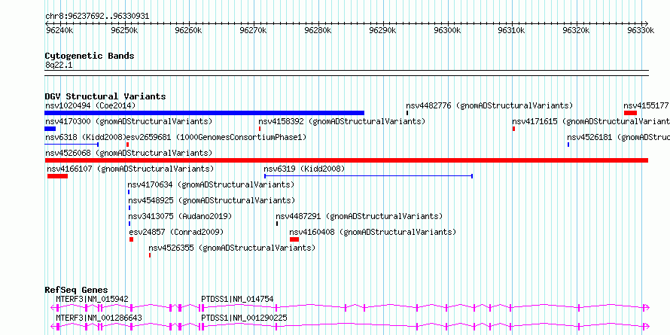The width and height of the screenshot is (670, 335).
Task: Click the nsv4526181 variant label
Action: pos(618,137)
